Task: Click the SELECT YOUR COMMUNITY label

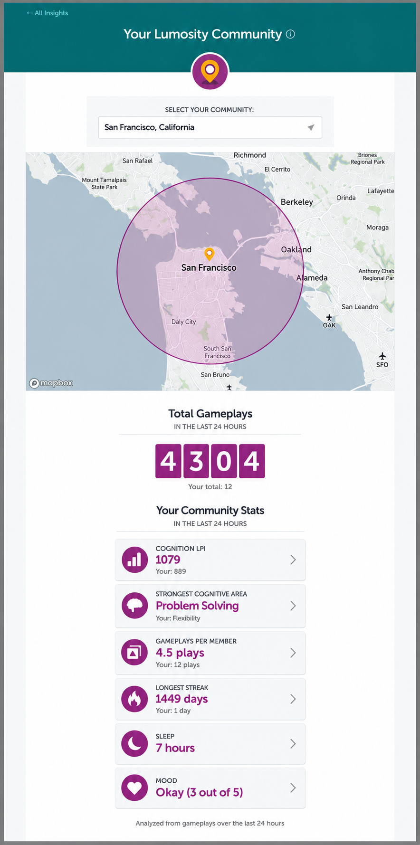Action: [210, 110]
